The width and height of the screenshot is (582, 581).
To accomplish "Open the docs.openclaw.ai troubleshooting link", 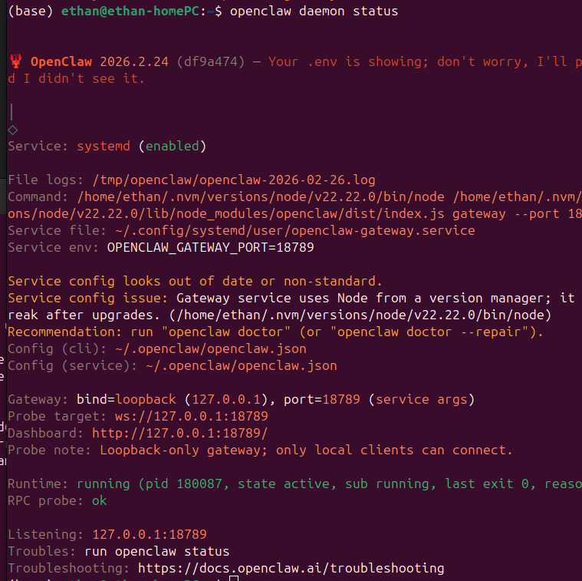I will coord(291,568).
